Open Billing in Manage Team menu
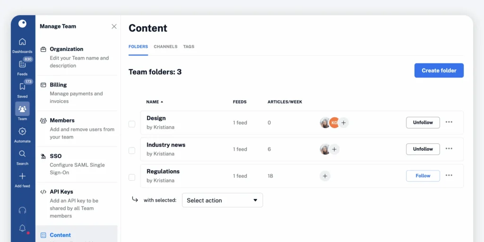The image size is (484, 242). pos(58,85)
